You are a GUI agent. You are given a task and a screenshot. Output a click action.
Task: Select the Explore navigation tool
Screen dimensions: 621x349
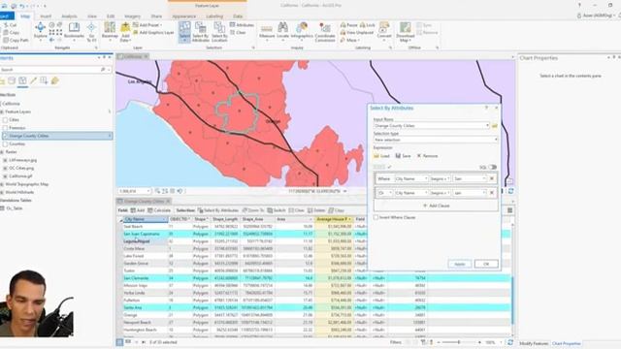pyautogui.click(x=41, y=31)
